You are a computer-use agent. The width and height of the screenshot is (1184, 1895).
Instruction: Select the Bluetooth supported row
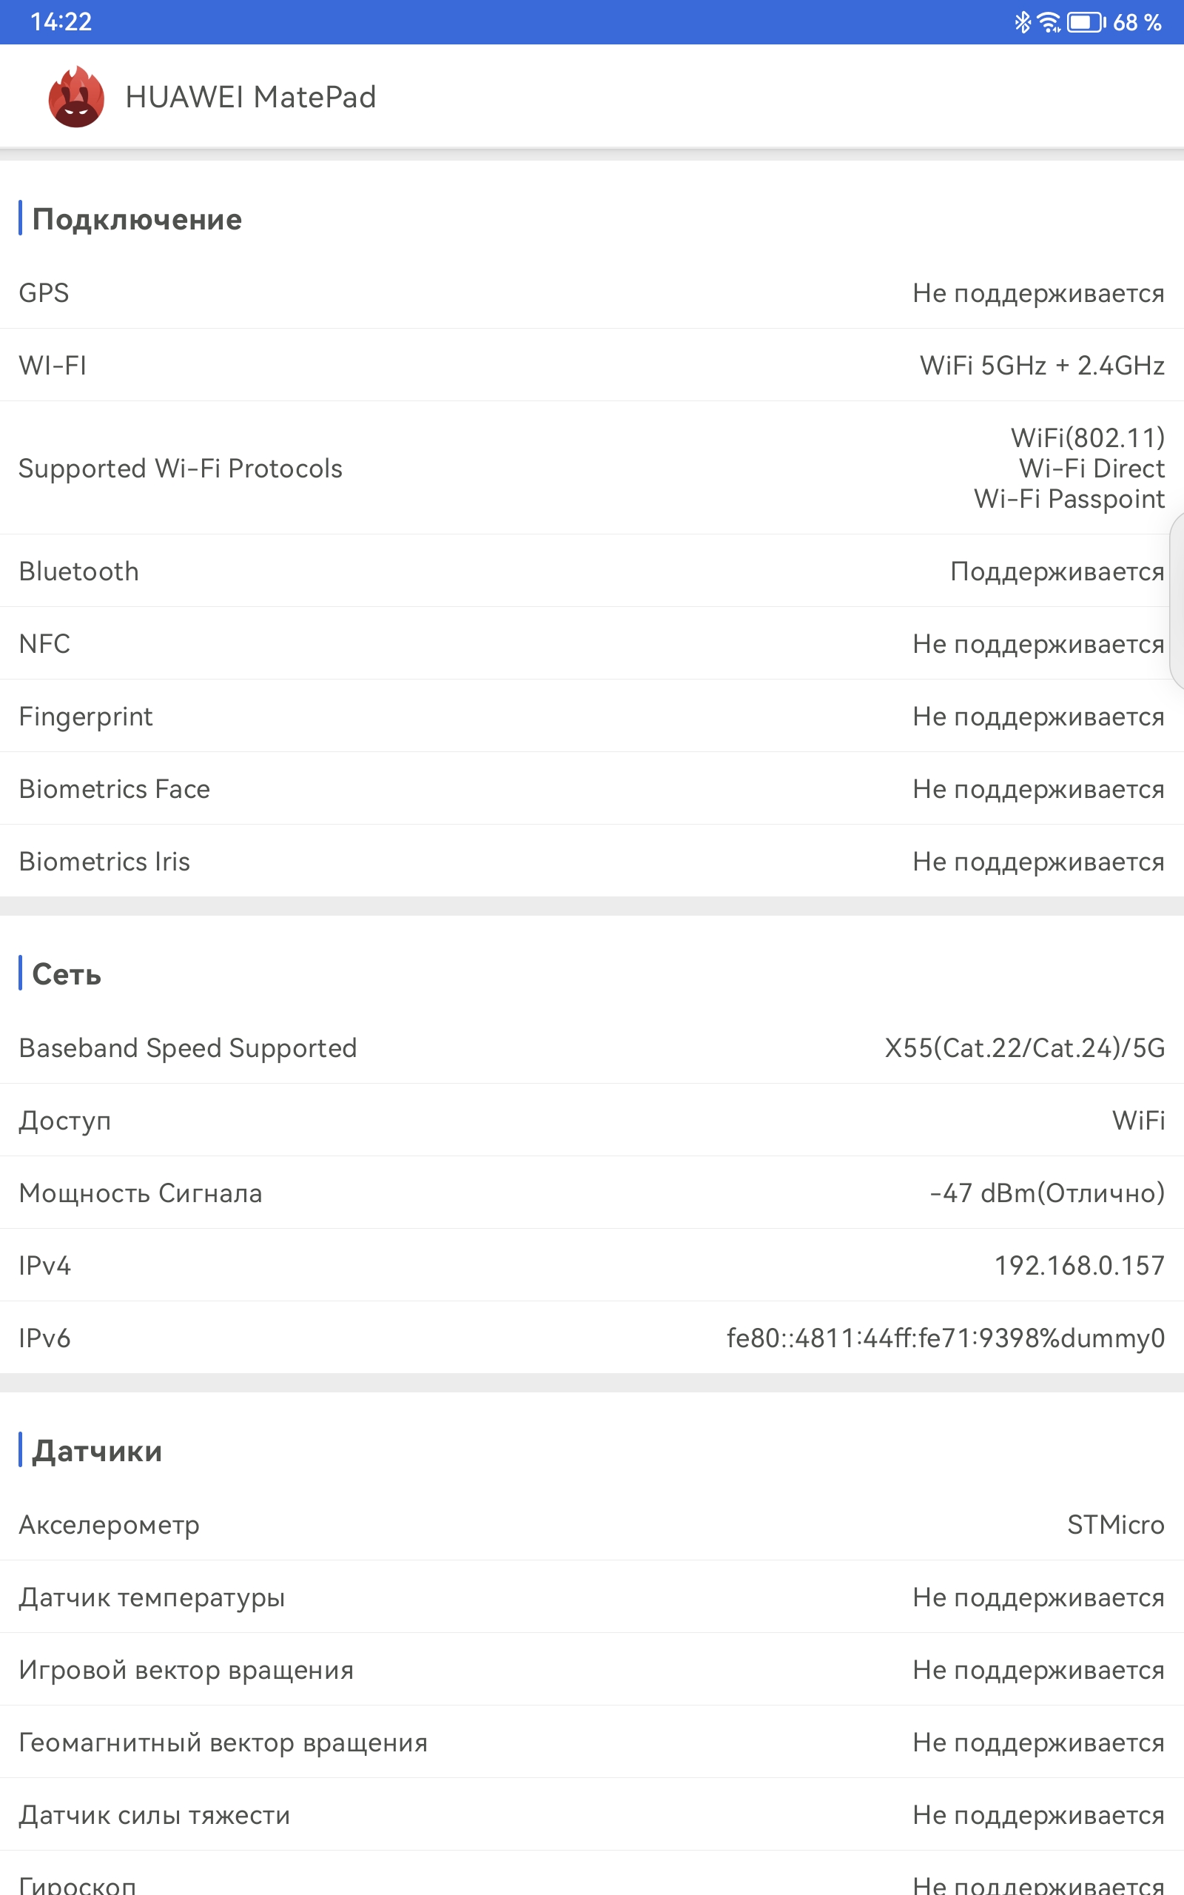tap(592, 571)
